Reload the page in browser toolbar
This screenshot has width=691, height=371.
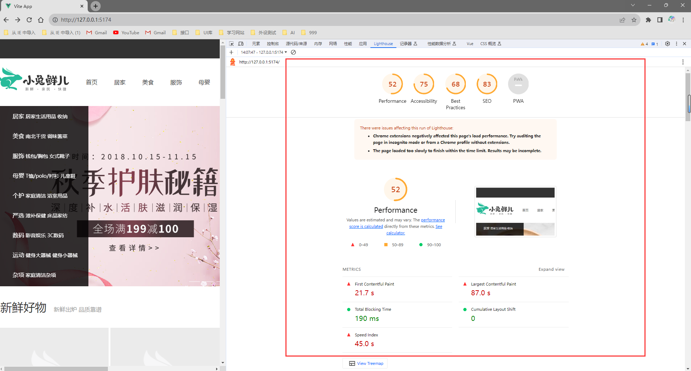29,20
